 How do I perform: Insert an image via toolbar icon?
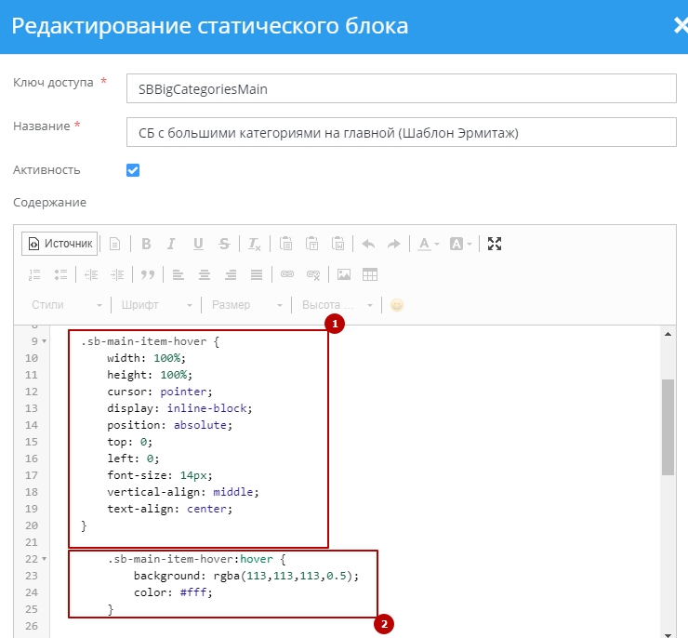tap(344, 274)
